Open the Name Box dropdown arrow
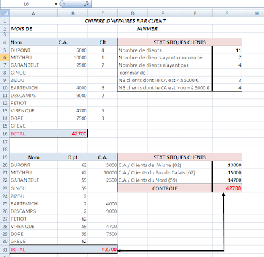The height and width of the screenshot is (257, 264). (56, 4)
